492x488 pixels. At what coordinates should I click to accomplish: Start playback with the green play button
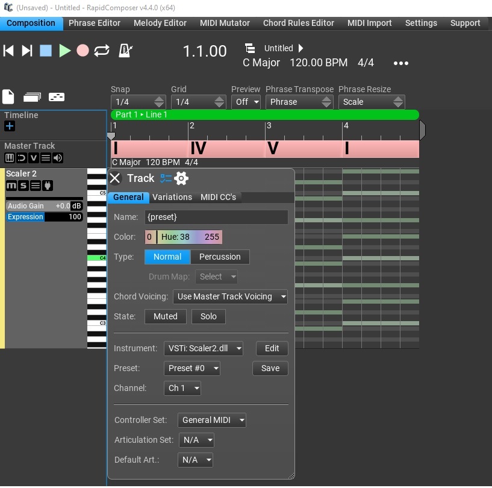tap(64, 51)
